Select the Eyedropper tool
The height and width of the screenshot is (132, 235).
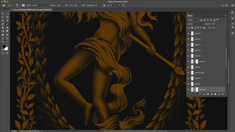pyautogui.click(x=7, y=21)
